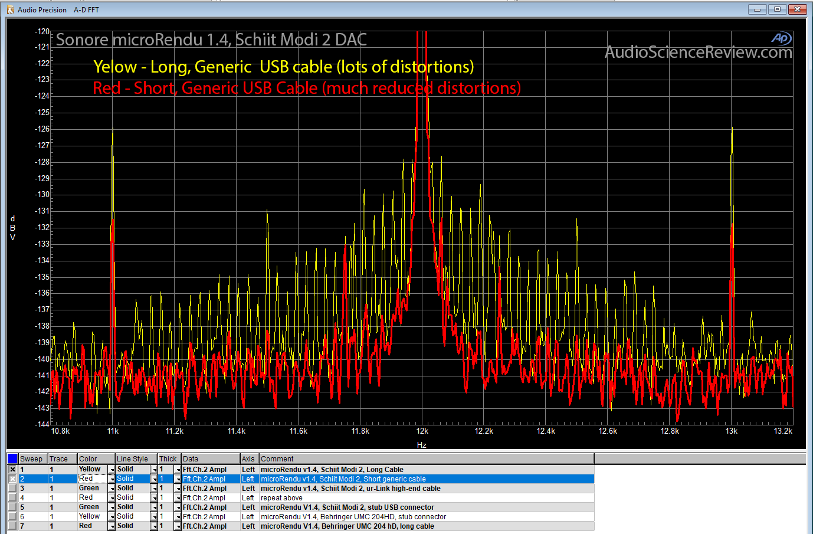Open color dropdown for sweep 2 Red
813x534 pixels.
[x=112, y=479]
